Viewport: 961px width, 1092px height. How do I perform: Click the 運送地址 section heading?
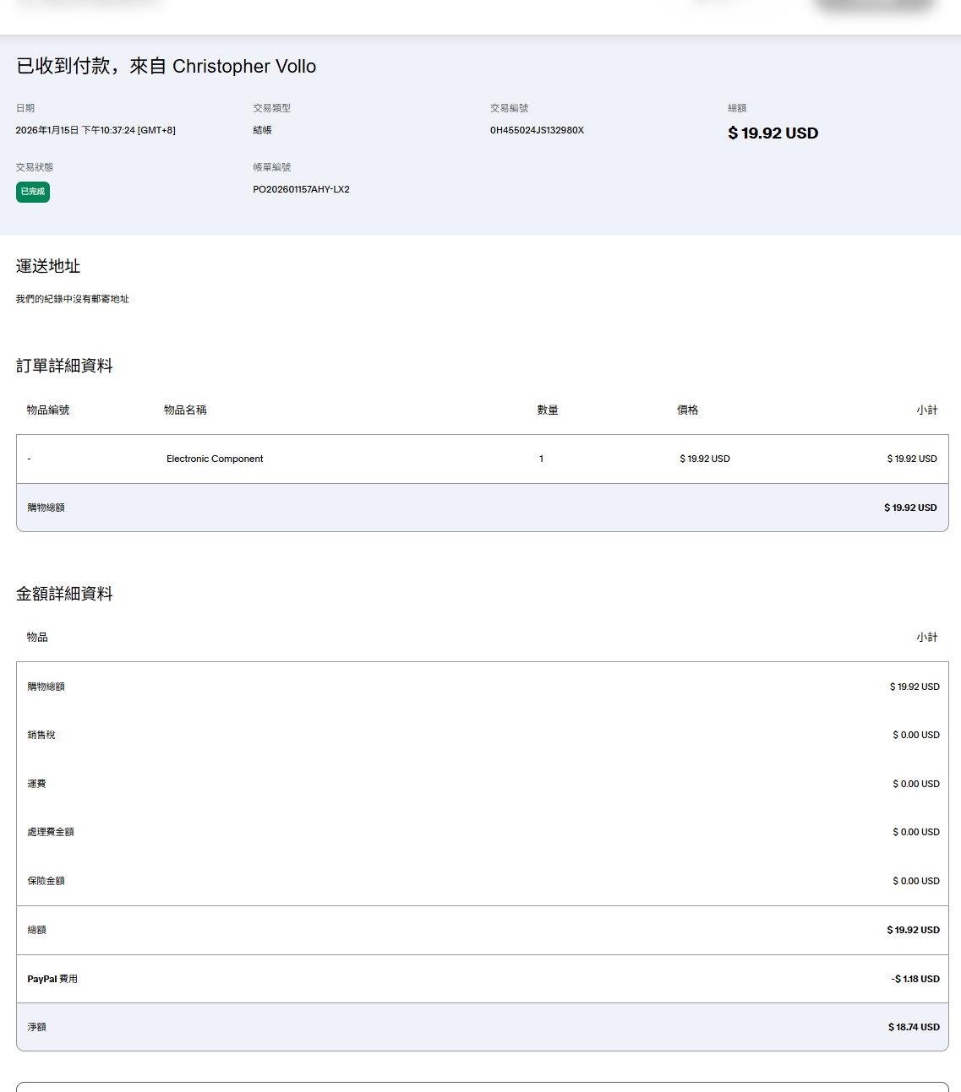(x=48, y=266)
